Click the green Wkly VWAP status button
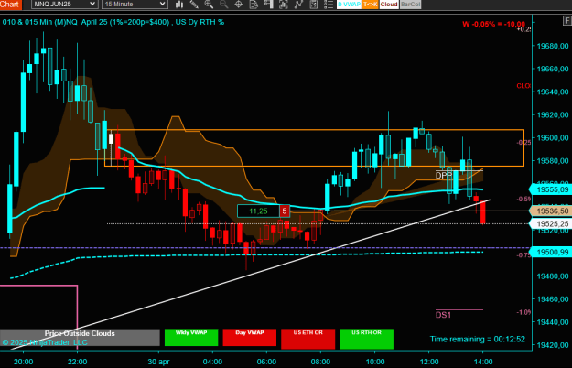Screen dimensions: 572x368 (191, 338)
